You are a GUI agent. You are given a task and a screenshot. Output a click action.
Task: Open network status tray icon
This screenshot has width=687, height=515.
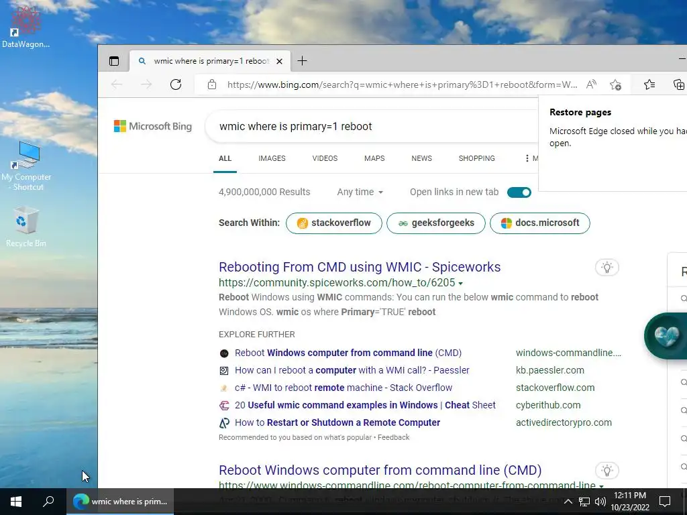(x=584, y=502)
